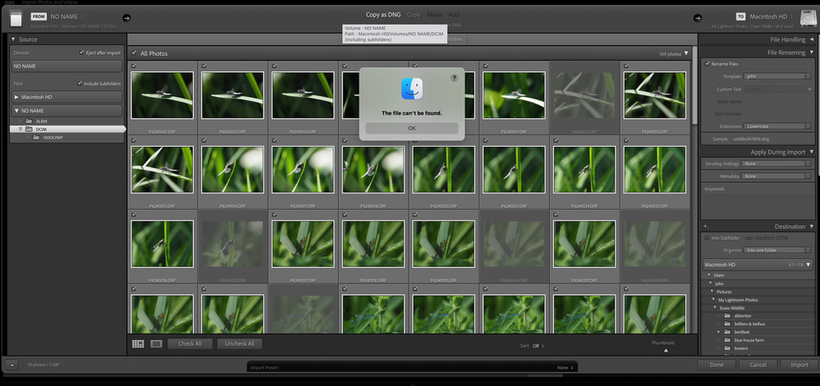Open the Extensions dropdown set to Lowercase

point(777,126)
